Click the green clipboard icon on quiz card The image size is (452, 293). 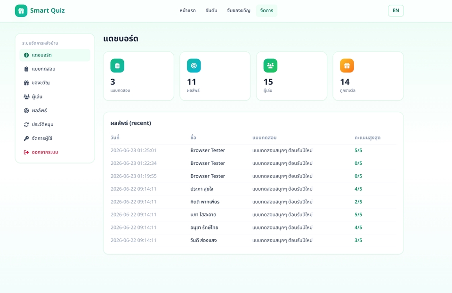tap(117, 65)
